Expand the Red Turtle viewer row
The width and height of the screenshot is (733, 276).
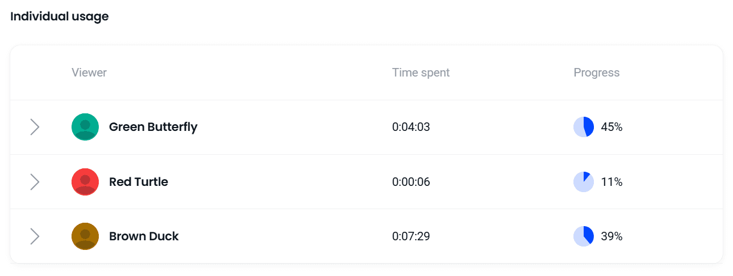tap(35, 182)
